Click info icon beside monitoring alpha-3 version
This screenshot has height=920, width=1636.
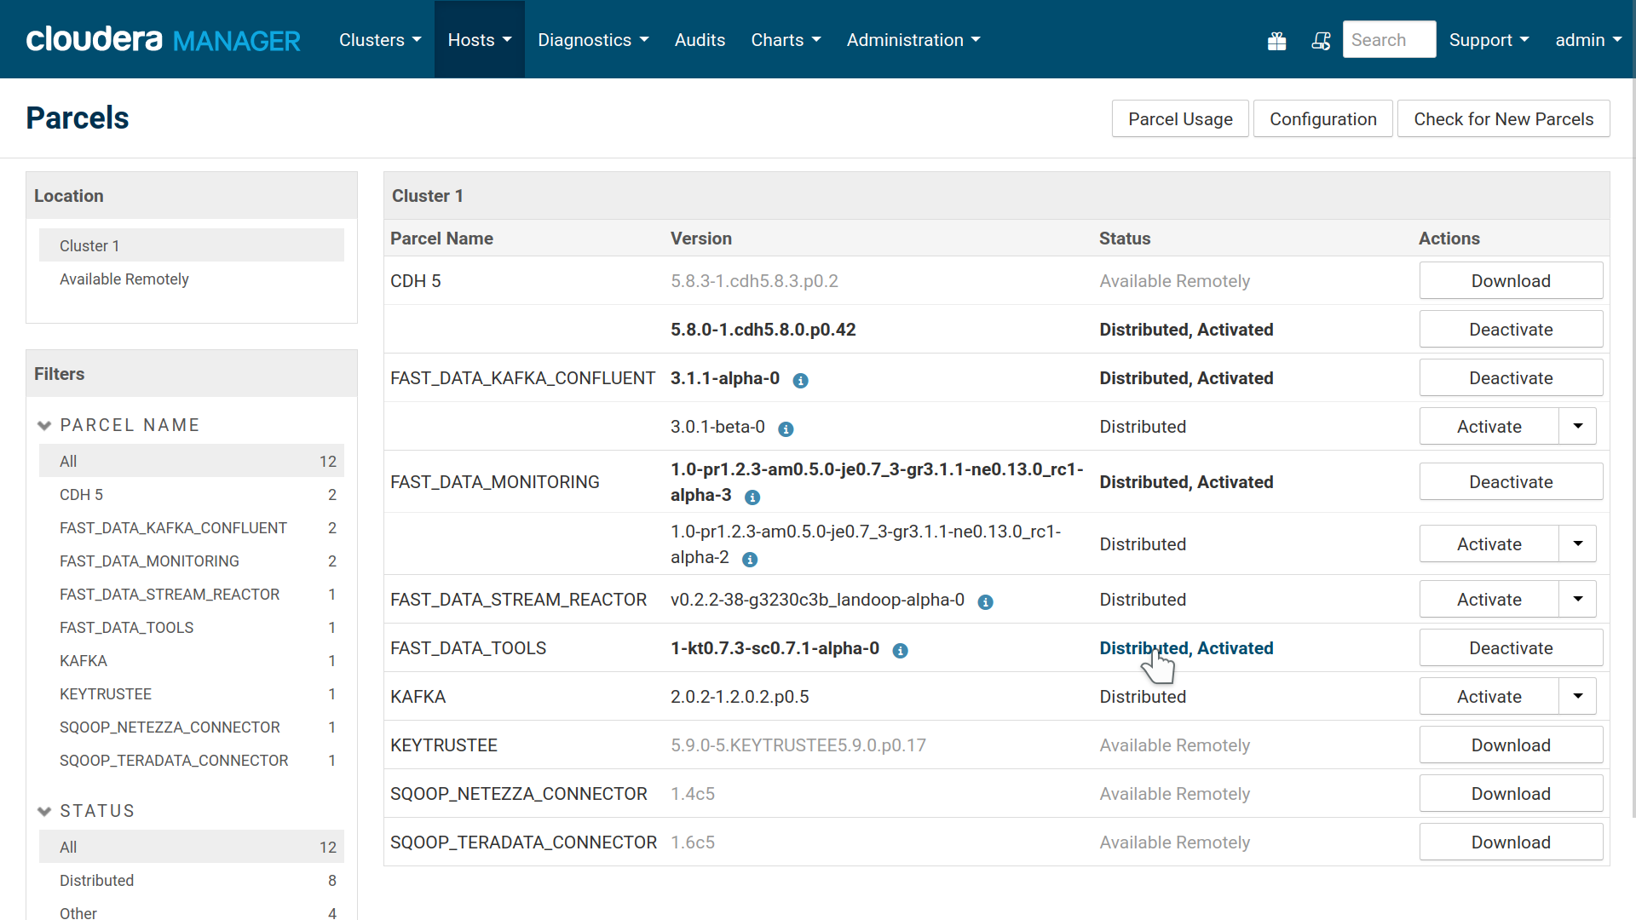pyautogui.click(x=752, y=497)
